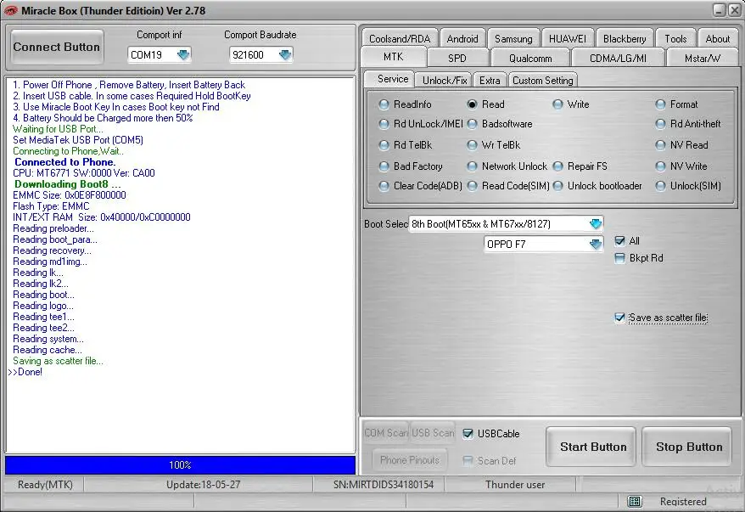
Task: Open the Unlock/Fix sub-tab
Action: (445, 81)
